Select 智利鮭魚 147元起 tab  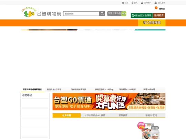click(x=127, y=90)
